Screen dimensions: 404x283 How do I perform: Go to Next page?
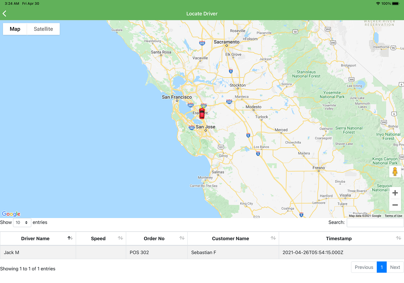(395, 267)
